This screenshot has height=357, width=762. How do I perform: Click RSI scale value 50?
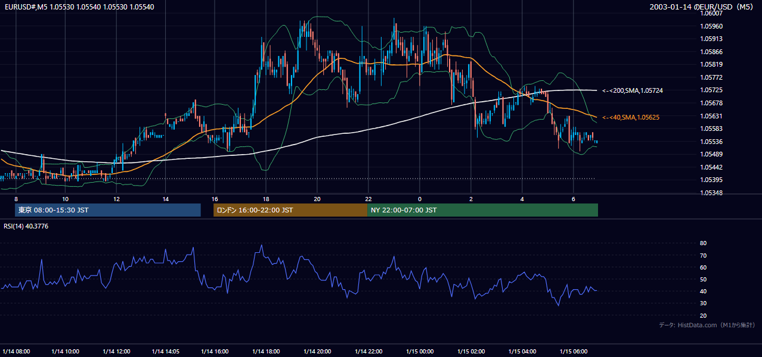703,279
